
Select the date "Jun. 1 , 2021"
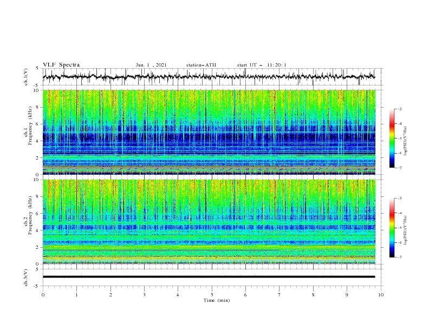pyautogui.click(x=151, y=65)
